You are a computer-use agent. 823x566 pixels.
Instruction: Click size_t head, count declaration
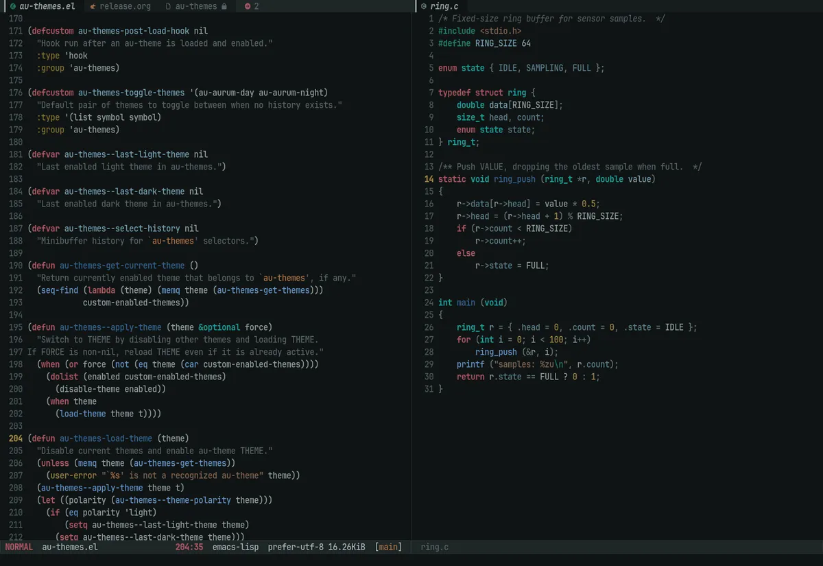tap(501, 117)
